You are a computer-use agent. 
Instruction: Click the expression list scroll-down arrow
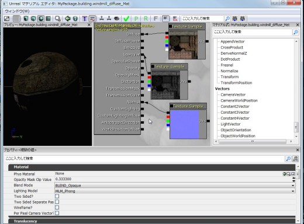[296, 136]
